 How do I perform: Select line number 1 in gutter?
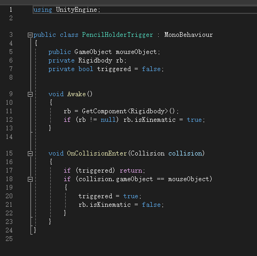pos(11,10)
